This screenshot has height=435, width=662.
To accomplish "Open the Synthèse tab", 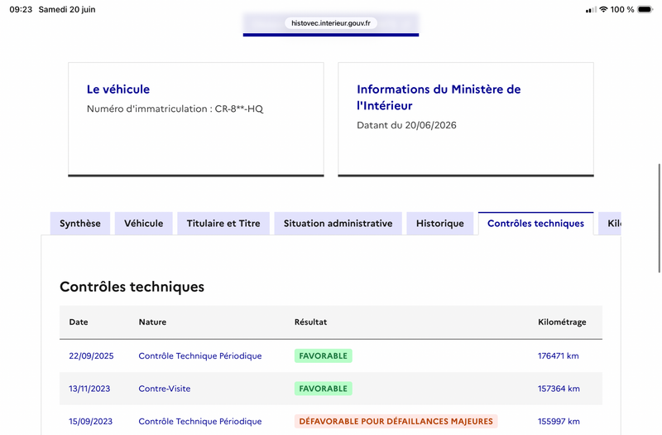I will point(80,223).
